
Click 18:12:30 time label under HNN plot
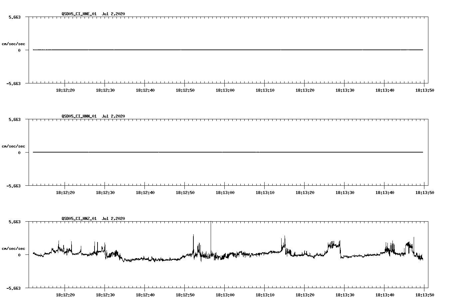coord(105,192)
